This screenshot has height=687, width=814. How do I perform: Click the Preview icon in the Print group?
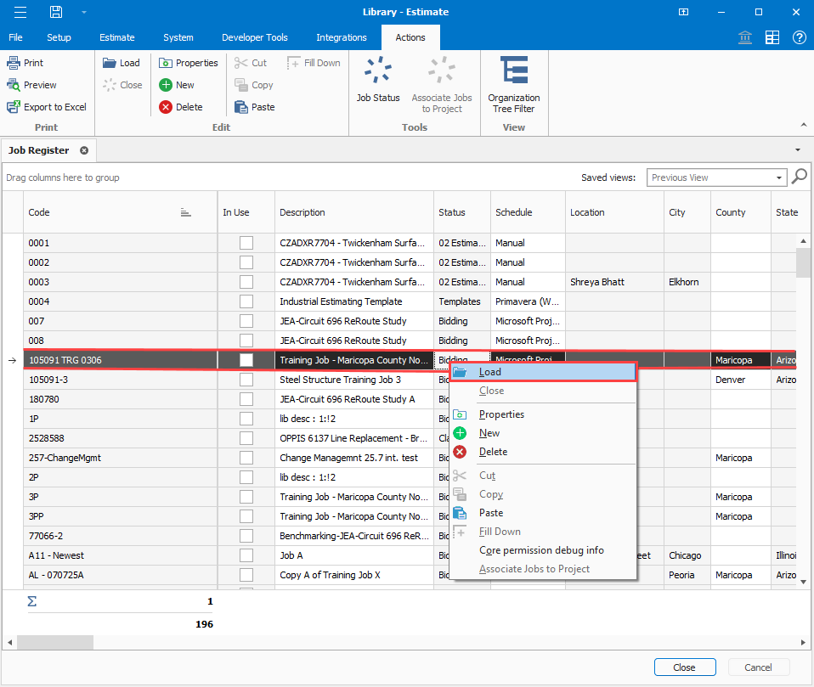14,85
